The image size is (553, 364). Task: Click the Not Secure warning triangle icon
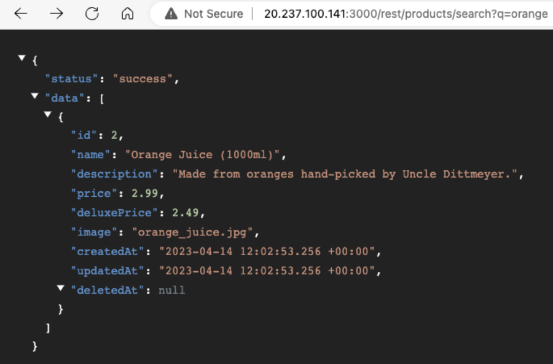click(171, 14)
